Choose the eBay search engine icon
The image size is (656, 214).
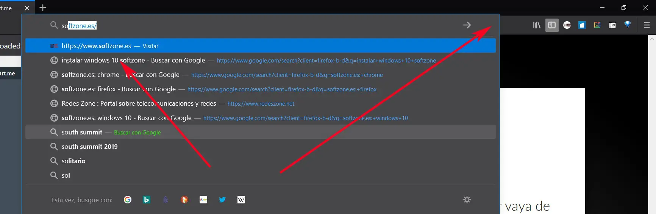point(203,200)
